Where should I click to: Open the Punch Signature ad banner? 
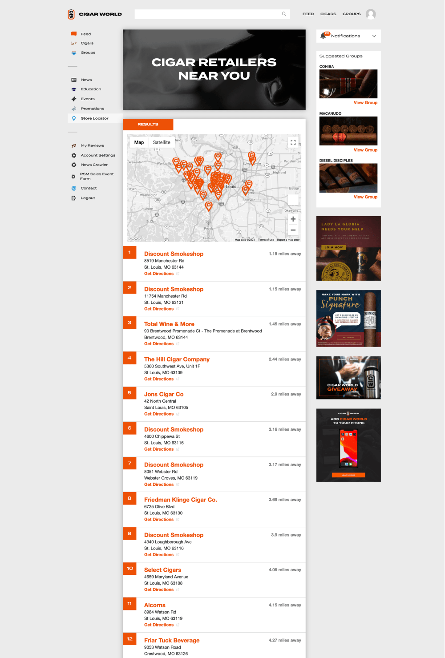[x=348, y=319]
